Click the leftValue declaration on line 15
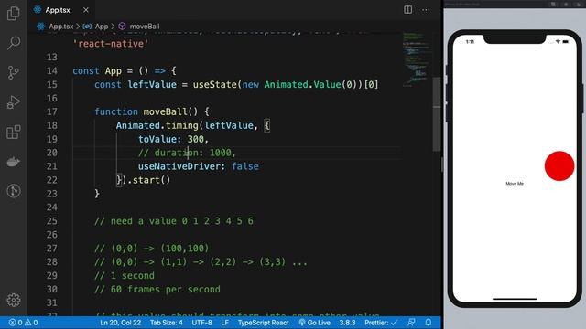This screenshot has height=329, width=586. [152, 85]
